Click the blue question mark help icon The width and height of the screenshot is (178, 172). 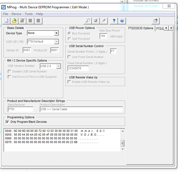[x=114, y=21]
